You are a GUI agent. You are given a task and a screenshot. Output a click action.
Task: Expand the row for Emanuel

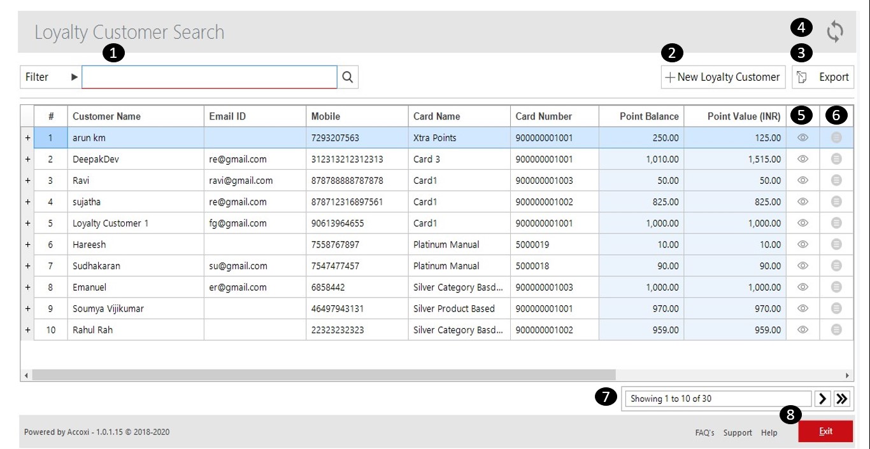point(27,287)
